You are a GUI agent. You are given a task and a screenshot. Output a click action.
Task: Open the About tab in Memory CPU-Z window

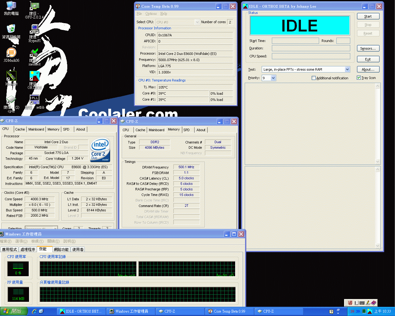pyautogui.click(x=201, y=130)
